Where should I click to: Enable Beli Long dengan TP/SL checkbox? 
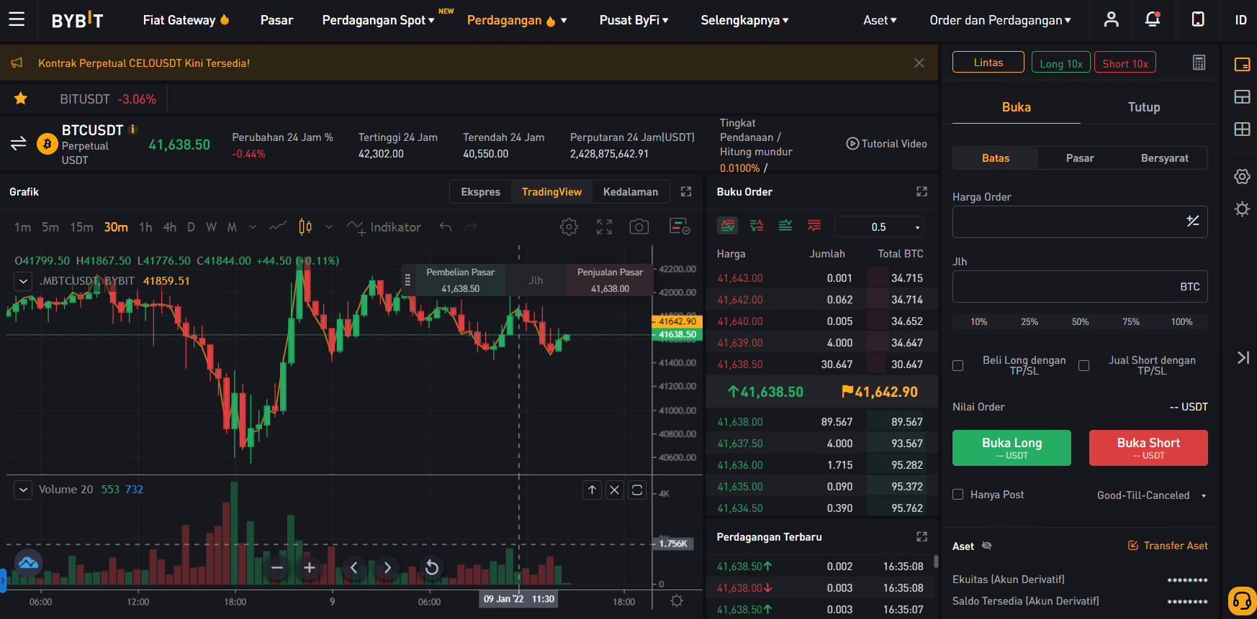click(x=958, y=366)
